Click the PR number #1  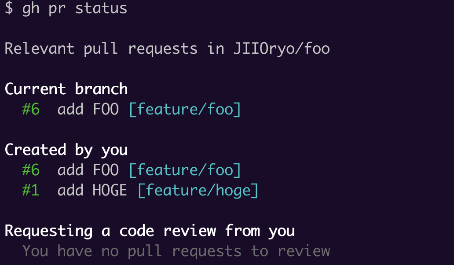pyautogui.click(x=31, y=190)
